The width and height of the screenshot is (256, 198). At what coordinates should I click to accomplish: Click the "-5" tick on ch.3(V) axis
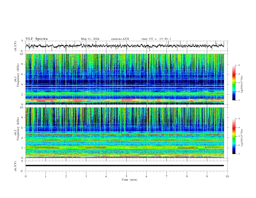pyautogui.click(x=22, y=171)
